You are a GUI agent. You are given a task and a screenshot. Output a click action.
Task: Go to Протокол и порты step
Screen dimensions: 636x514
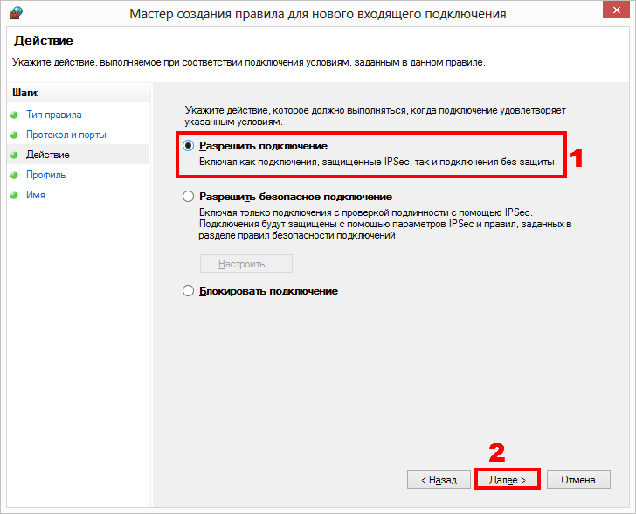(x=66, y=135)
